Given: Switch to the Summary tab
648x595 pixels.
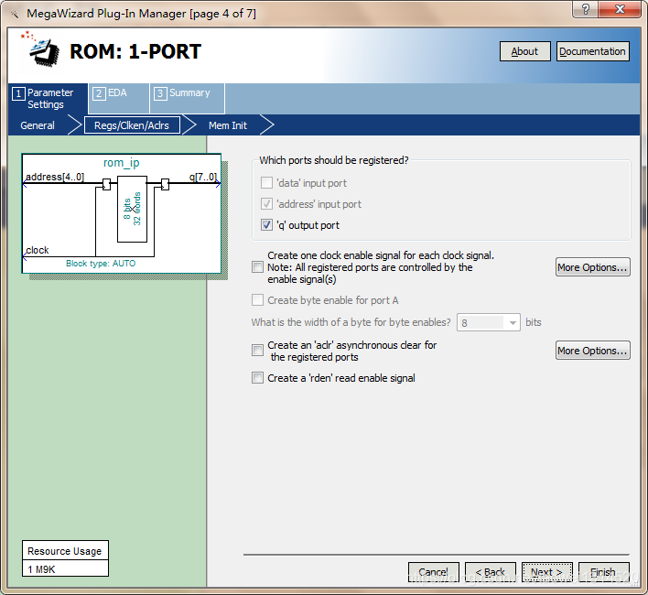Looking at the screenshot, I should 188,98.
